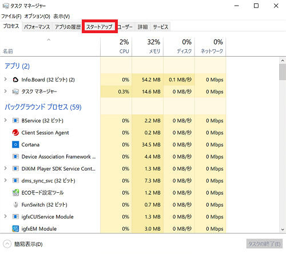This screenshot has width=286, height=254.
Task: Maximize the Task Manager window
Action: (x=256, y=6)
